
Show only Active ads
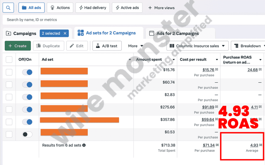(127, 8)
